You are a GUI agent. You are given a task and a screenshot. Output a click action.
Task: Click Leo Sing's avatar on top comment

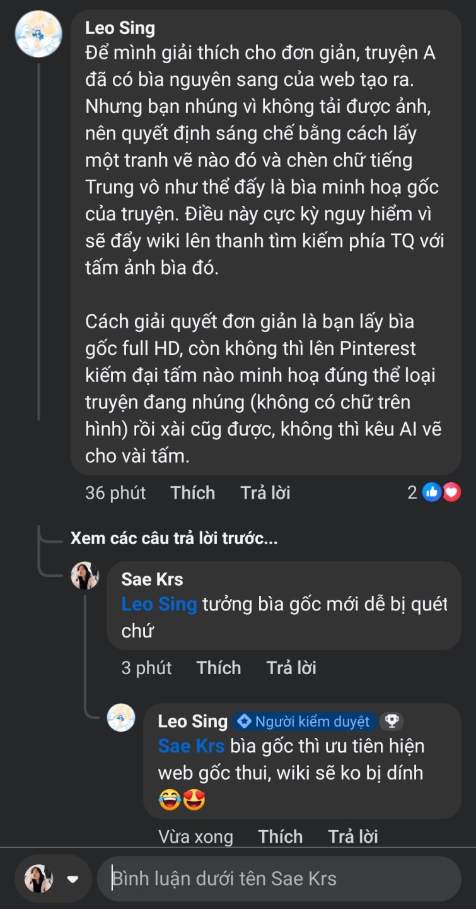[x=38, y=34]
